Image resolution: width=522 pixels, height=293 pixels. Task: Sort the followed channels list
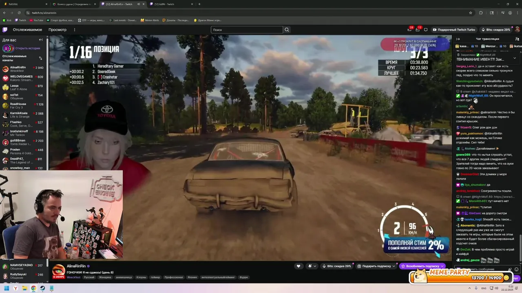pos(40,58)
